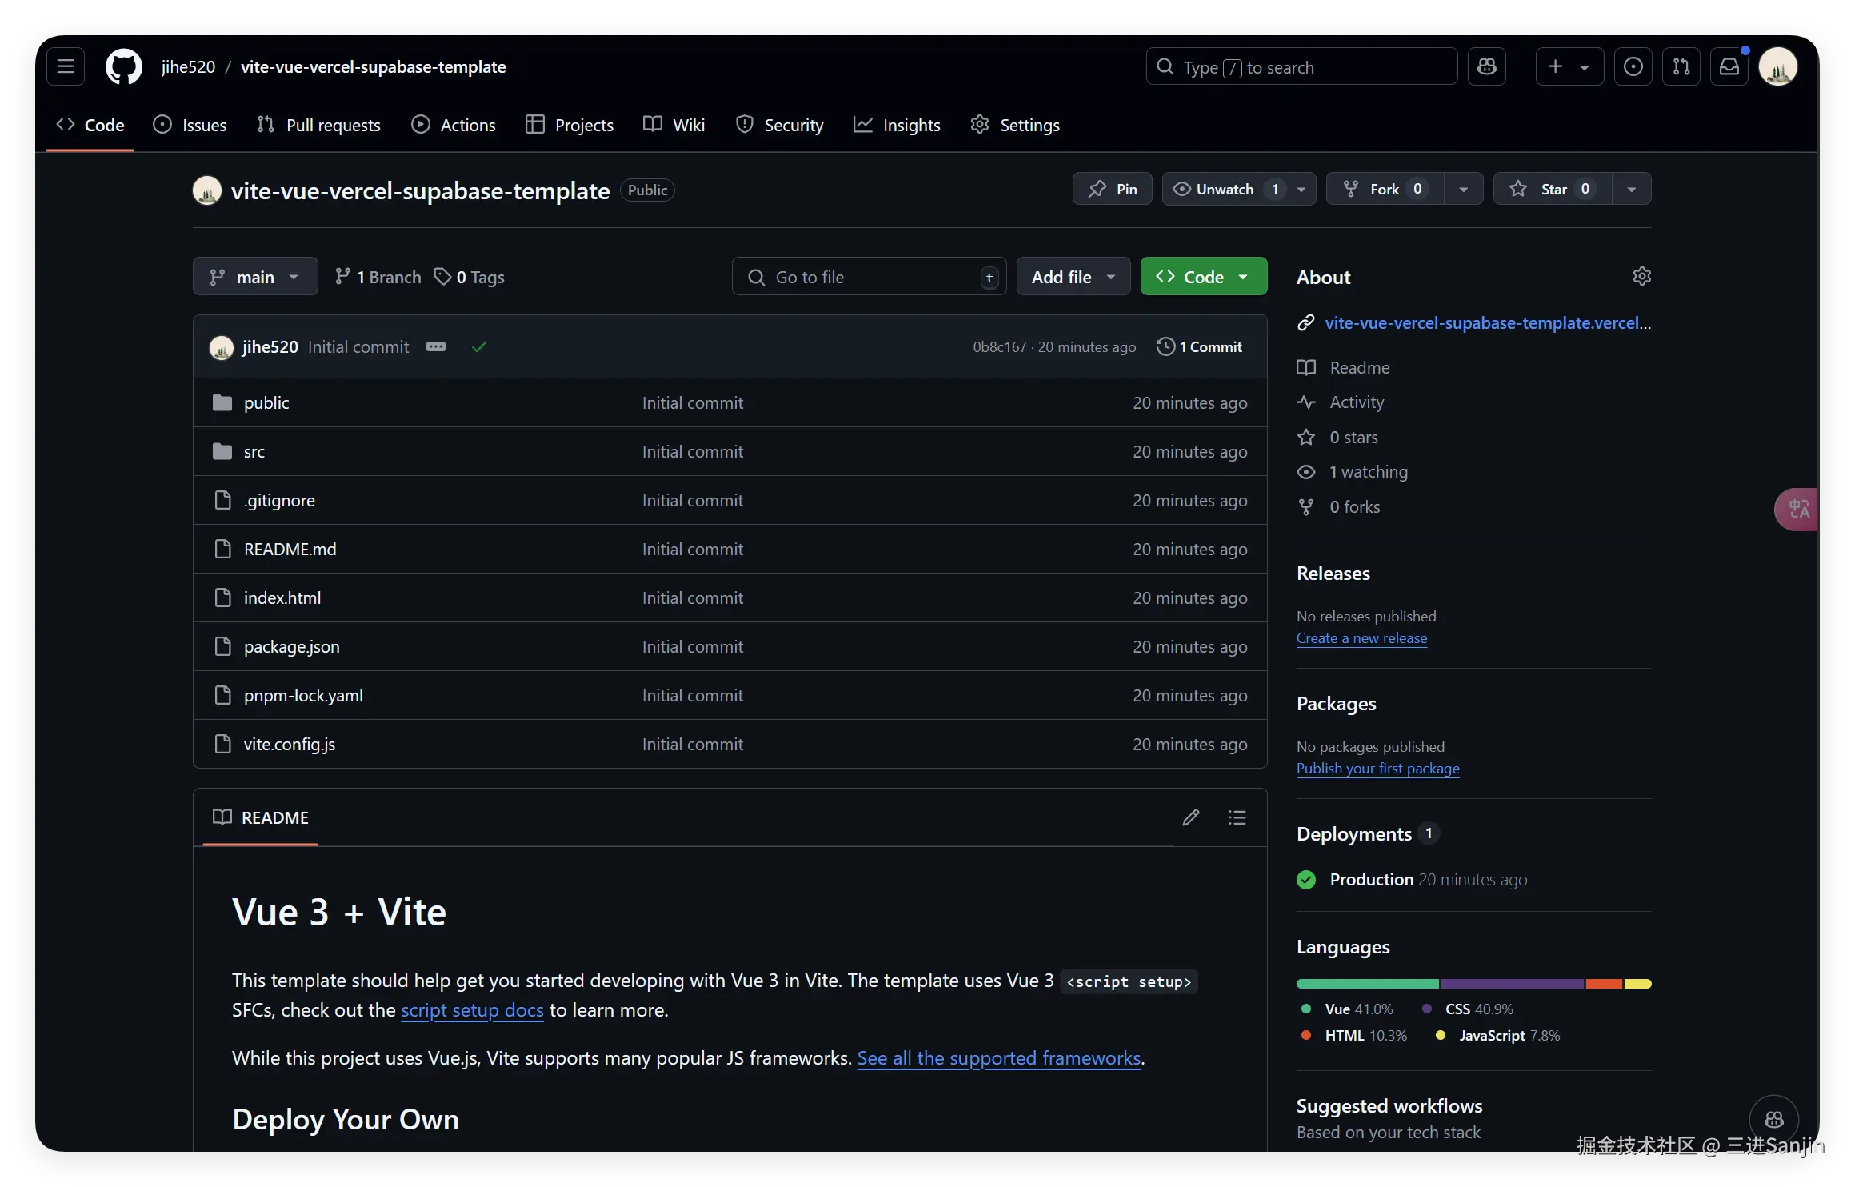Click Create a new release link
Image resolution: width=1855 pixels, height=1187 pixels.
[x=1361, y=638]
